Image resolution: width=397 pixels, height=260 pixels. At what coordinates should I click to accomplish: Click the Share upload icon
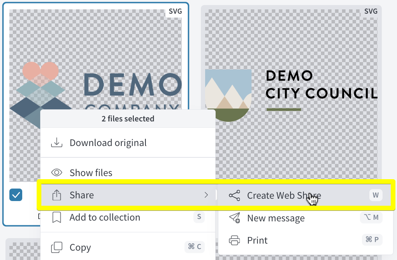click(x=57, y=195)
